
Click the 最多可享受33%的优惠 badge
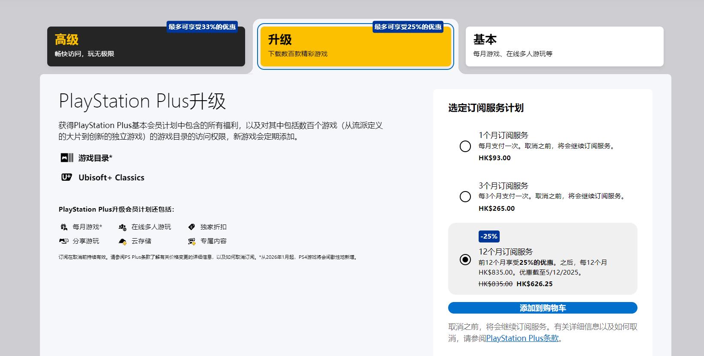(202, 27)
